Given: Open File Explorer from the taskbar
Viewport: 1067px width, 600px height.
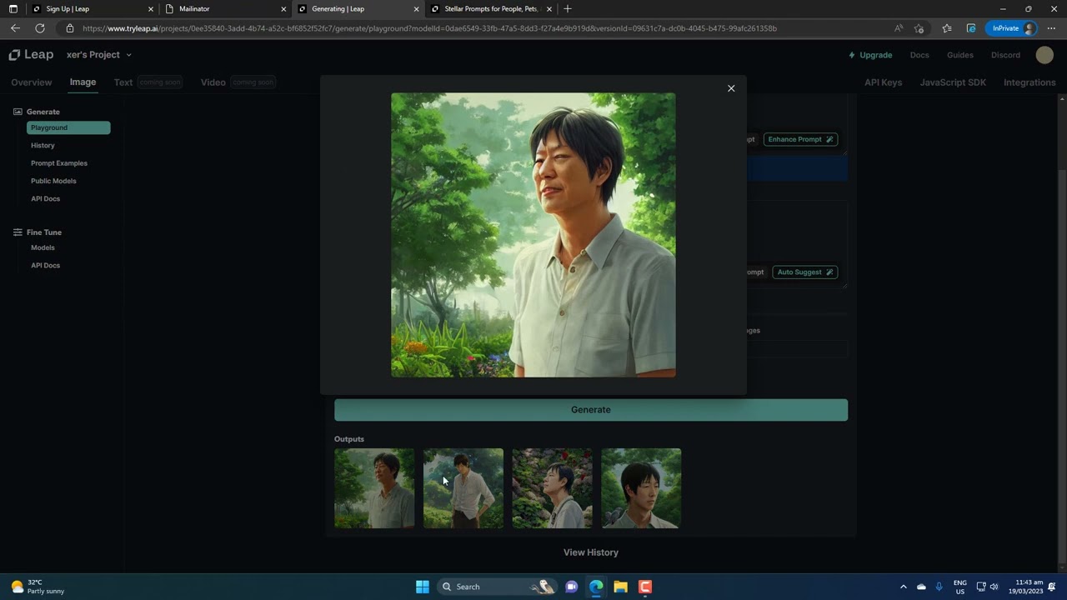Looking at the screenshot, I should (x=620, y=587).
